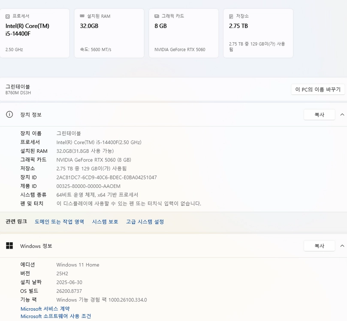Rename this PC with 이 PC의 이름 바꾸기 button
This screenshot has width=347, height=321.
[318, 89]
